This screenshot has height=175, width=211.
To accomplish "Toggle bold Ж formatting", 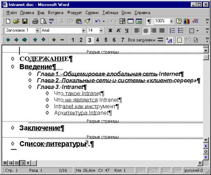I will [110, 30].
